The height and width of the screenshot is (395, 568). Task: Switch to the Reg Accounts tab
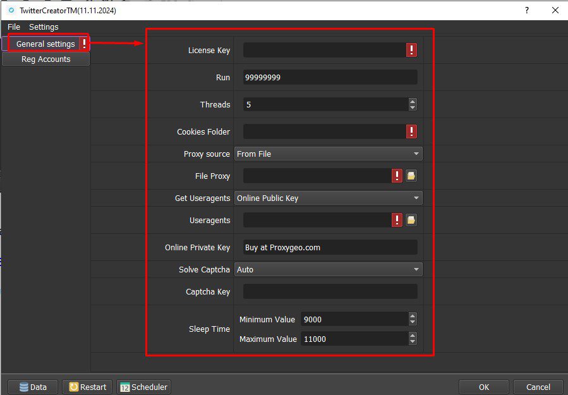(45, 59)
